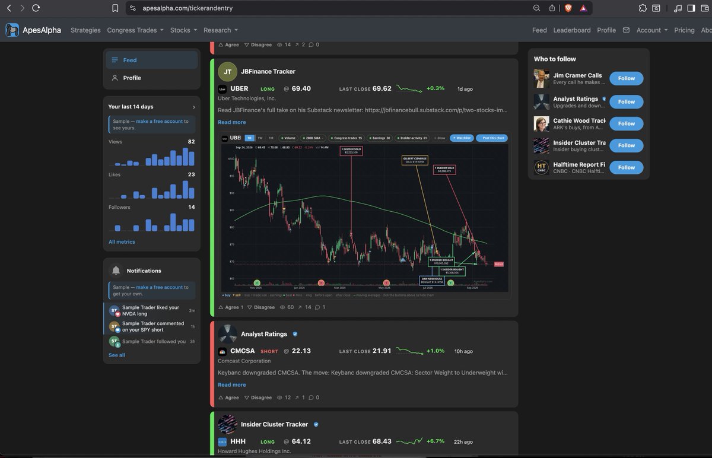This screenshot has width=712, height=458.
Task: Open the Analyst Ratings post avatar
Action: [227, 334]
